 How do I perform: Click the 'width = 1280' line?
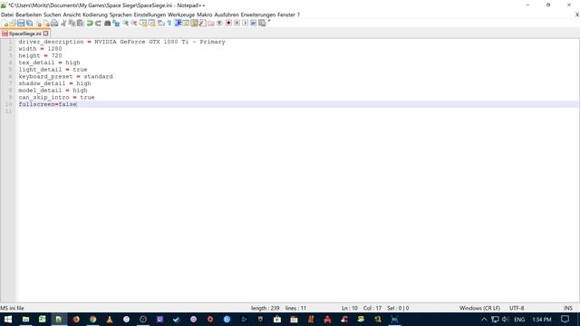pyautogui.click(x=40, y=49)
